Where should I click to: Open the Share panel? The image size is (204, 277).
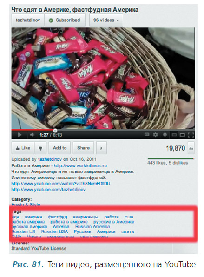point(83,148)
